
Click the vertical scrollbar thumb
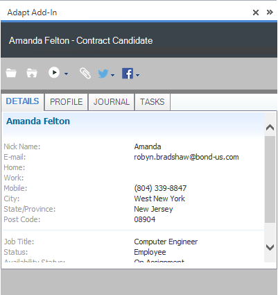click(270, 180)
